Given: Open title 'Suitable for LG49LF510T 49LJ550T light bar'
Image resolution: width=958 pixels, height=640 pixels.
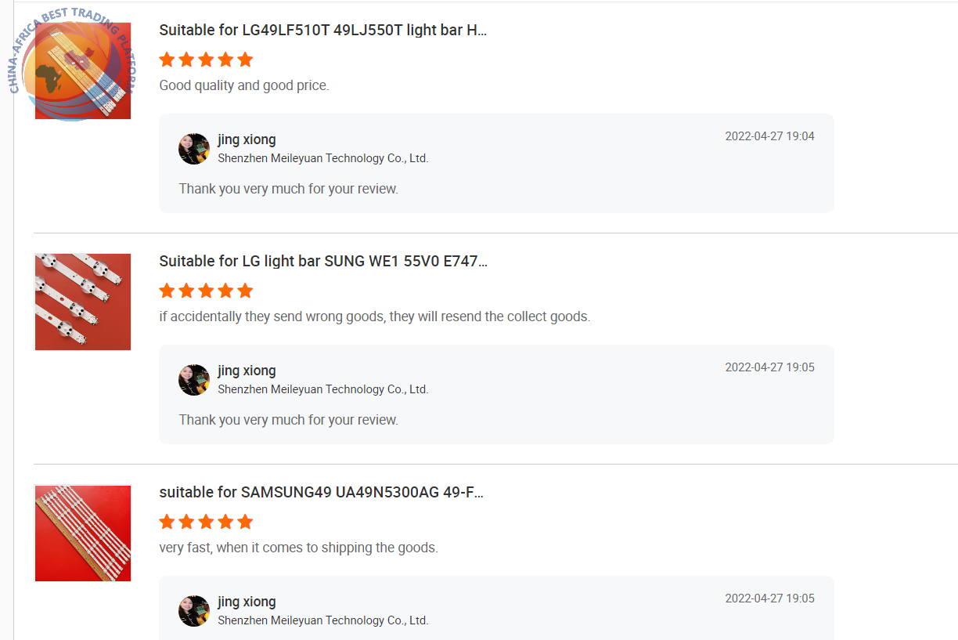Looking at the screenshot, I should coord(323,31).
